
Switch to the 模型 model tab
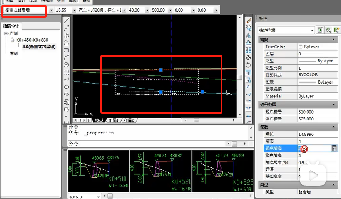pos(99,120)
